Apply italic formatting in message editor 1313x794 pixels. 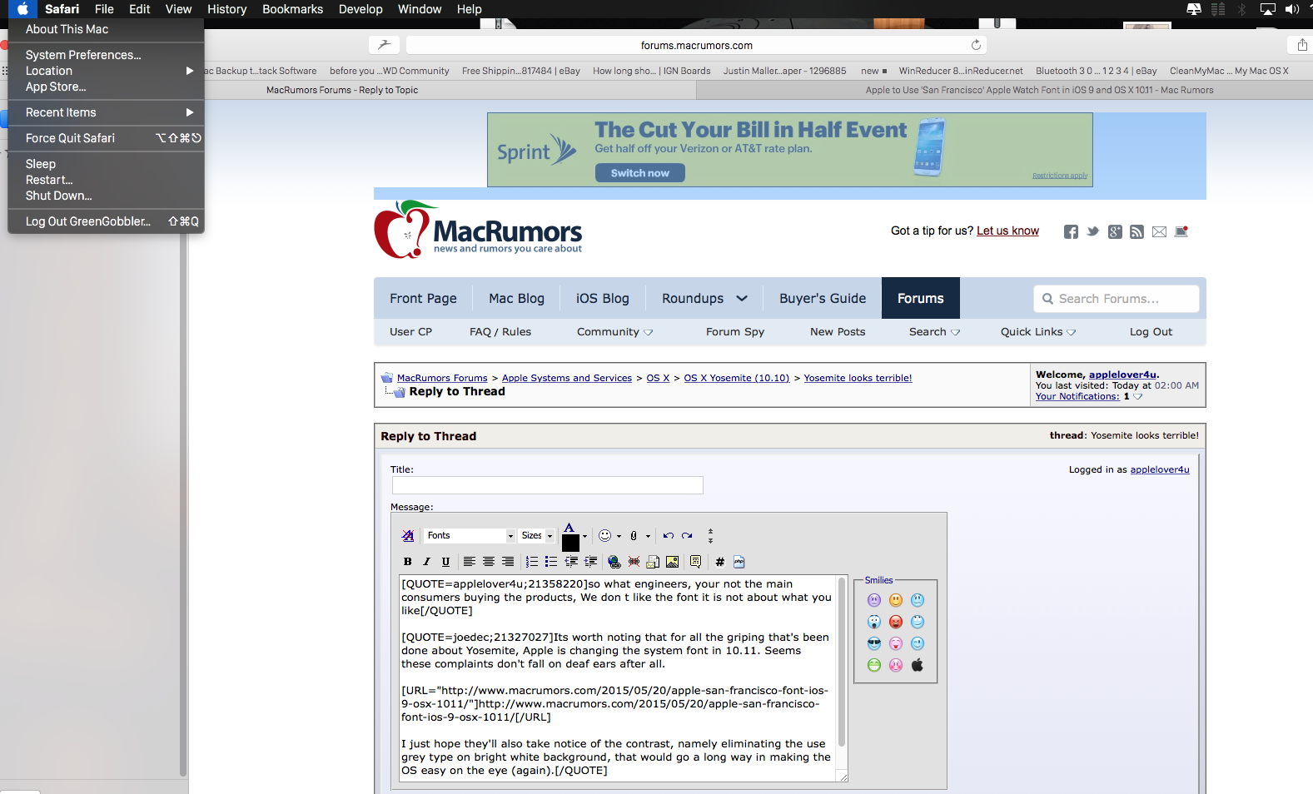click(x=426, y=562)
